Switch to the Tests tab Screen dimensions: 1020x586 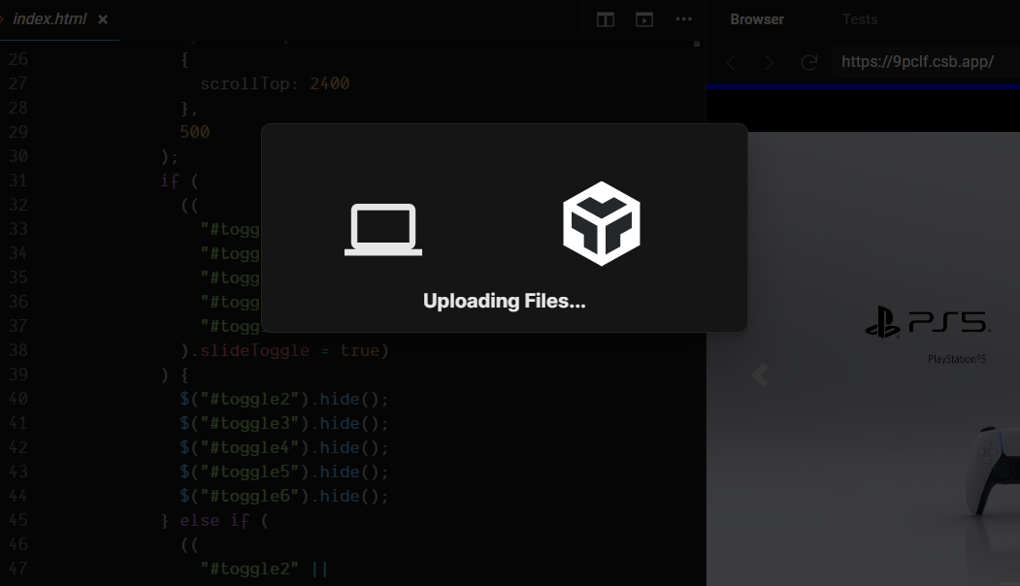click(859, 19)
